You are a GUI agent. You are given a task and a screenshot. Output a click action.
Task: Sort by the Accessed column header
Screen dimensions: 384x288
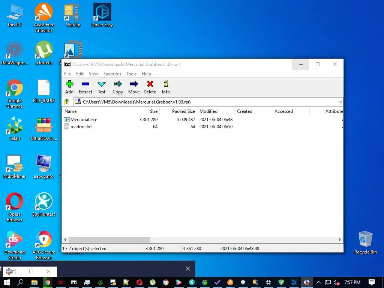[x=291, y=111]
